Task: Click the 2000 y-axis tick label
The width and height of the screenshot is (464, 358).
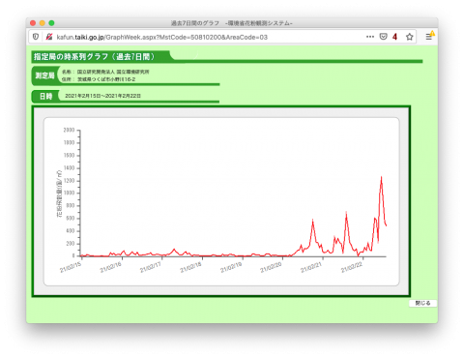Action: 69,130
